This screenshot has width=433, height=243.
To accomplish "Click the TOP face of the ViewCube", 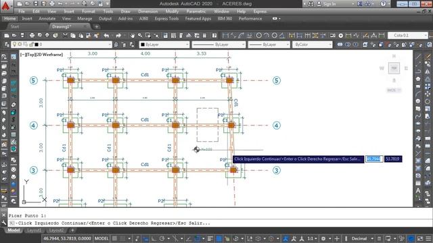I will 394,67.
